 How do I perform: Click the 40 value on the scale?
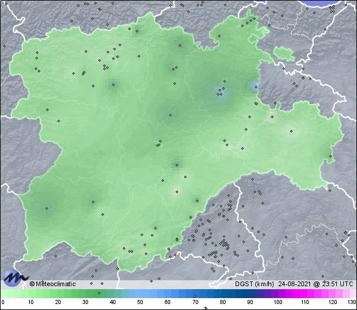coord(112,302)
